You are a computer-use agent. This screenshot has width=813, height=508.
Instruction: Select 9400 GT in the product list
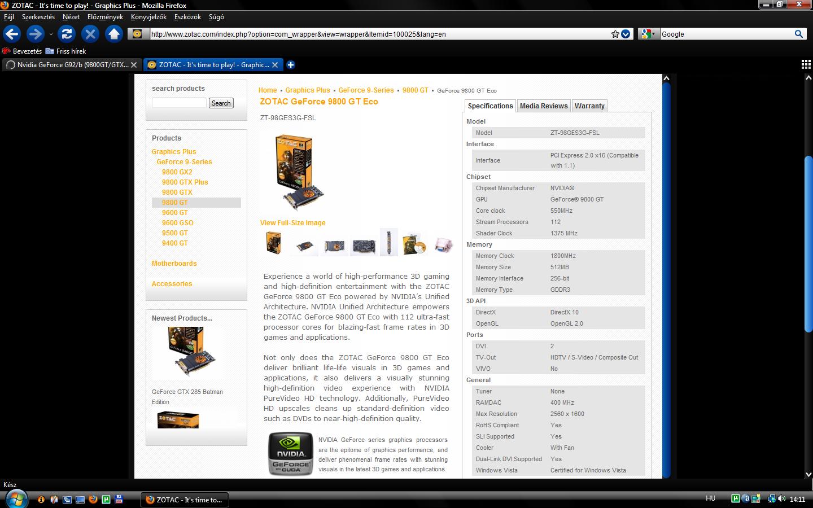[x=175, y=243]
